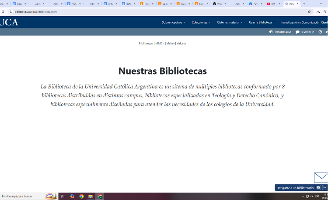Collapse the librarian chat with the chevron
The height and width of the screenshot is (200, 328).
[325, 187]
